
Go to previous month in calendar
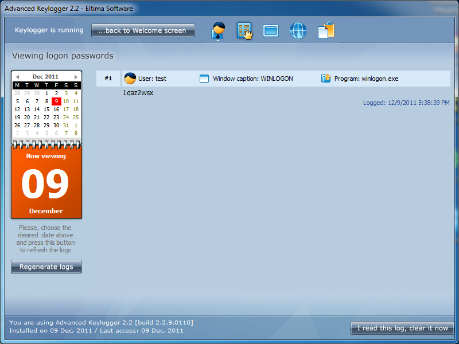pyautogui.click(x=17, y=77)
